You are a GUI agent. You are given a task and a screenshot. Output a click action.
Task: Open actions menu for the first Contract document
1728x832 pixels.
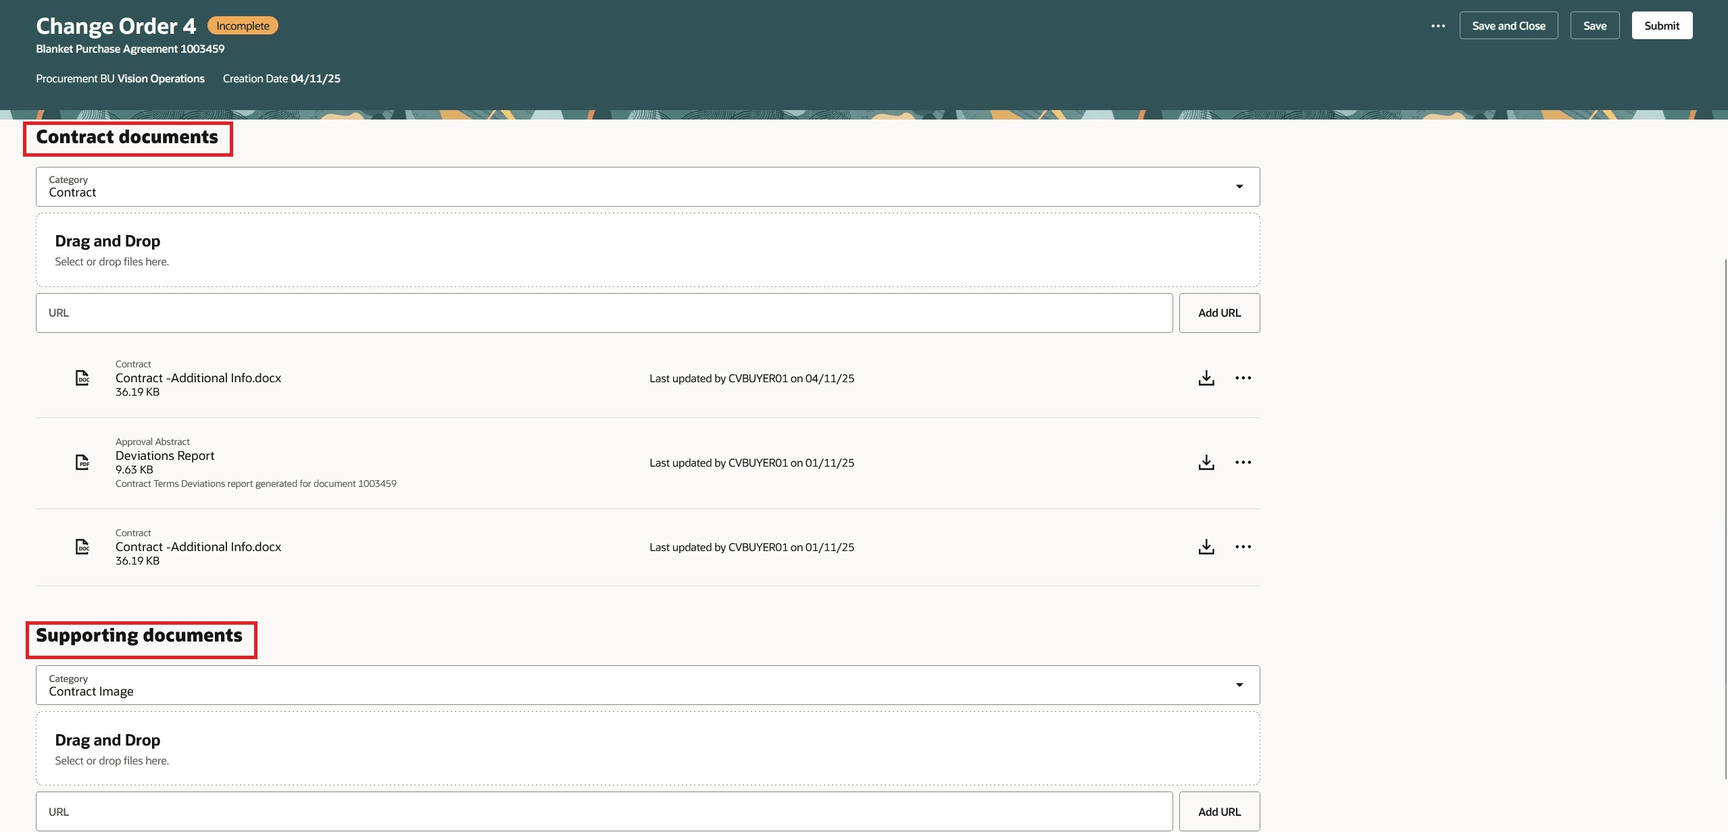click(x=1243, y=378)
